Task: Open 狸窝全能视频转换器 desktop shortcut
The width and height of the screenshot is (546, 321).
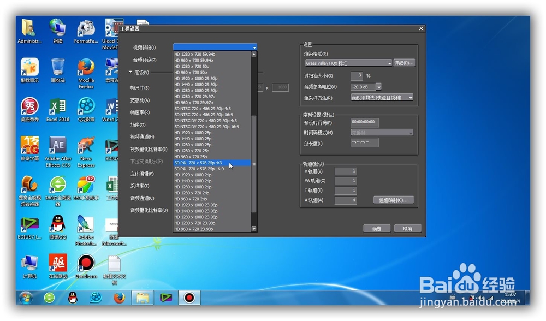Action: point(29,191)
